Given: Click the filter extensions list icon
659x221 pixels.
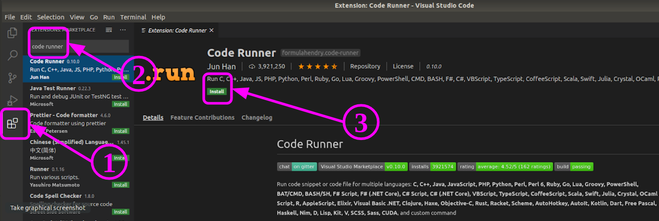Looking at the screenshot, I should pos(109,30).
